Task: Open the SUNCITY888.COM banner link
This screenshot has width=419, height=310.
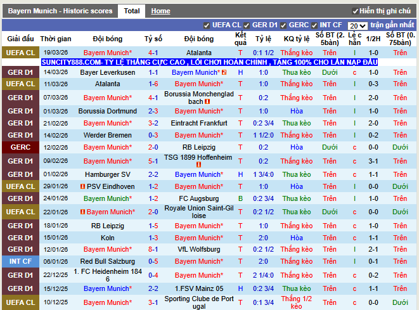Action: pyautogui.click(x=209, y=63)
